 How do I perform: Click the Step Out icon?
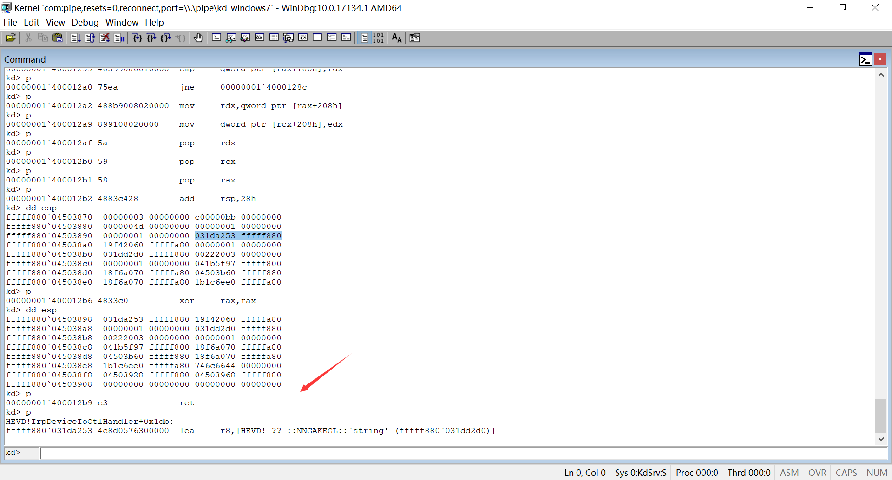166,38
